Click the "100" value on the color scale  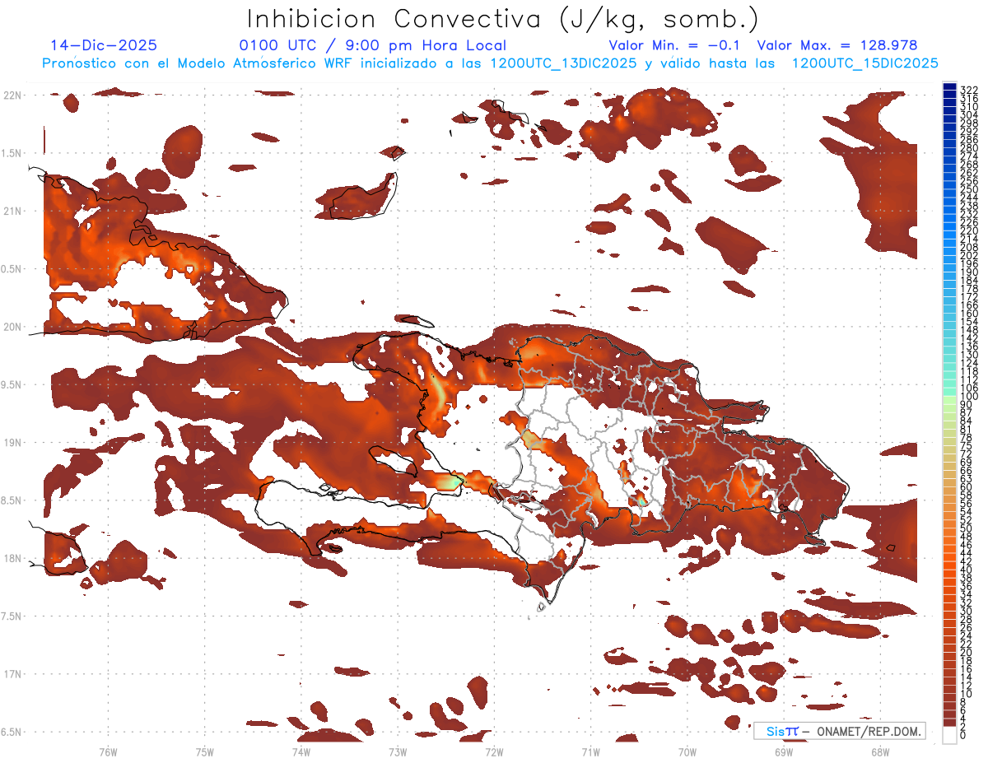pyautogui.click(x=969, y=397)
